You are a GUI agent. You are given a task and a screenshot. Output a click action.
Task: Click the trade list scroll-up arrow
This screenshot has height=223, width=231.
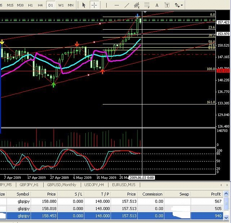point(226,193)
